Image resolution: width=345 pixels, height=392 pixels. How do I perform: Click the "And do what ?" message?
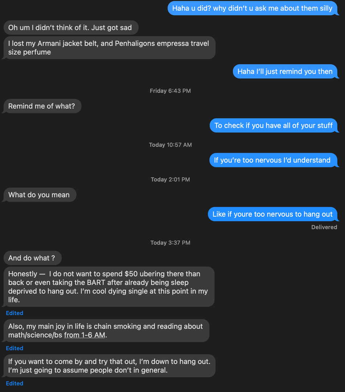click(32, 258)
